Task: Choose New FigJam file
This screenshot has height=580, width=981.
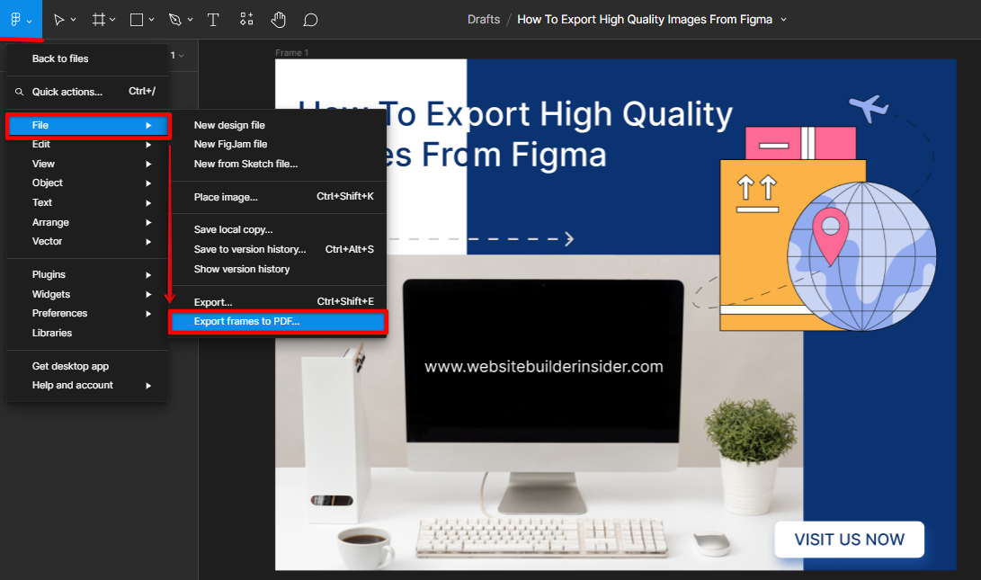Action: tap(279, 145)
